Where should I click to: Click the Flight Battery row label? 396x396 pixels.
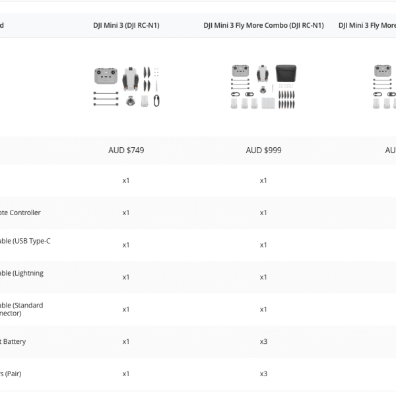[x=13, y=342]
